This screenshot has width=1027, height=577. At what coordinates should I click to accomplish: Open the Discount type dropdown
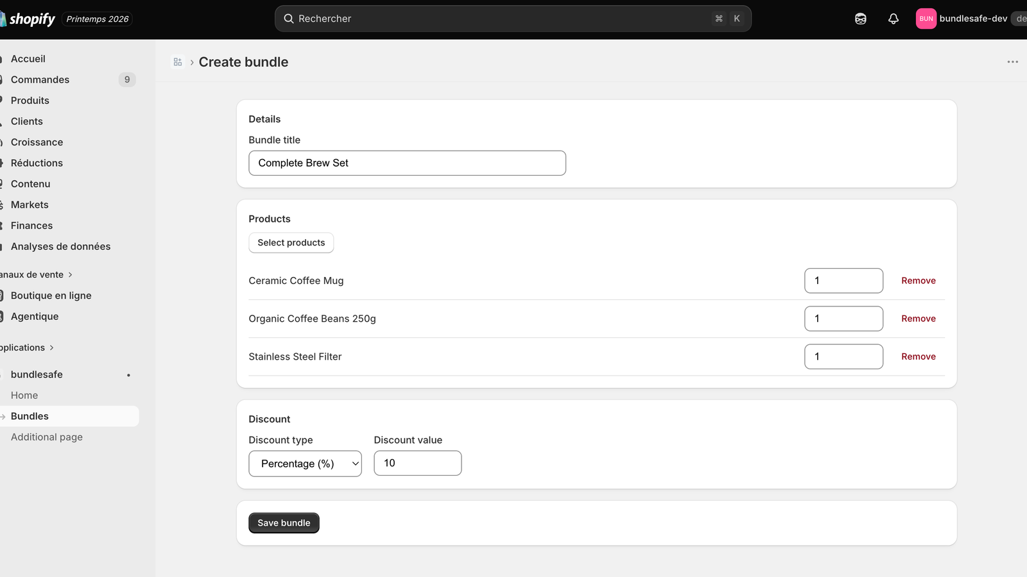pos(305,464)
